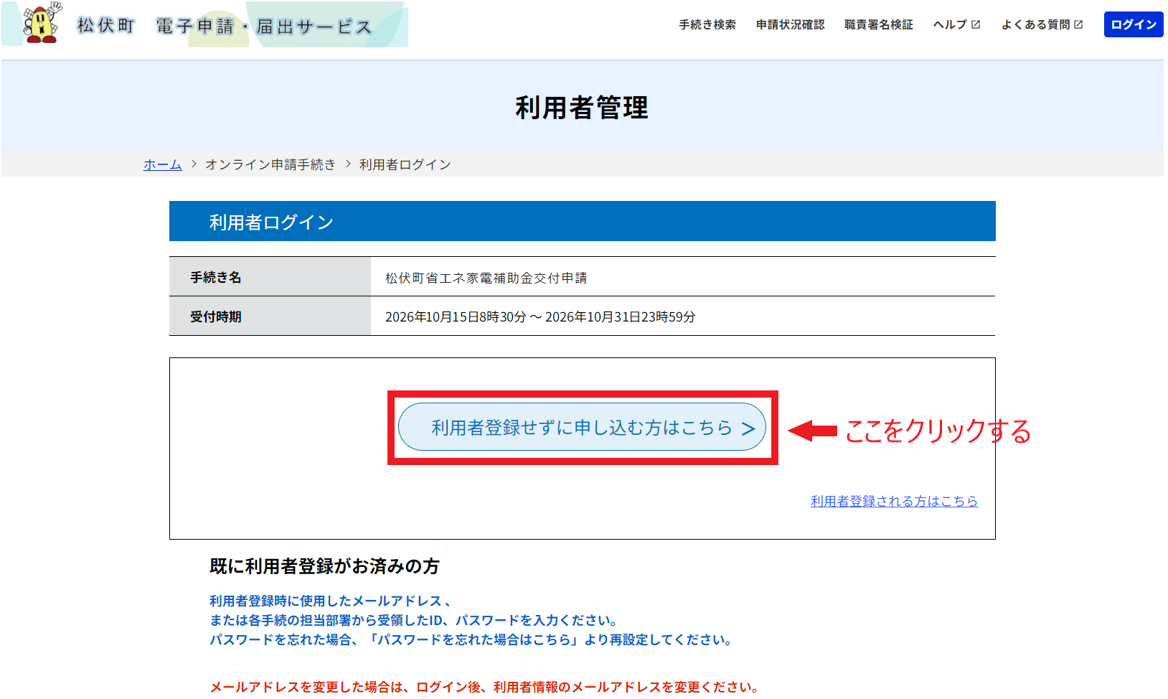This screenshot has width=1168, height=699.
Task: Open the 職責署名検証 menu item
Action: tap(879, 24)
